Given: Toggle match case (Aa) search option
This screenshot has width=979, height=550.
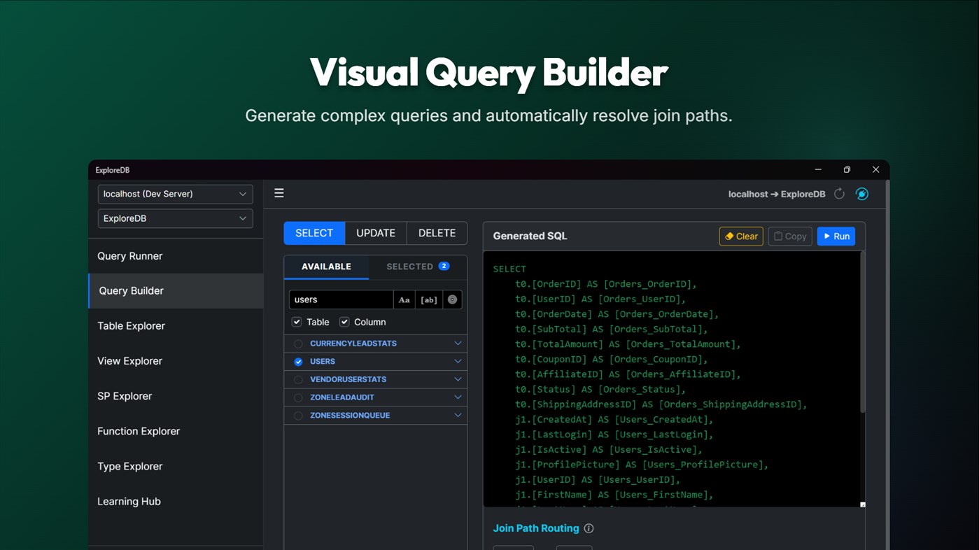Looking at the screenshot, I should coord(404,299).
